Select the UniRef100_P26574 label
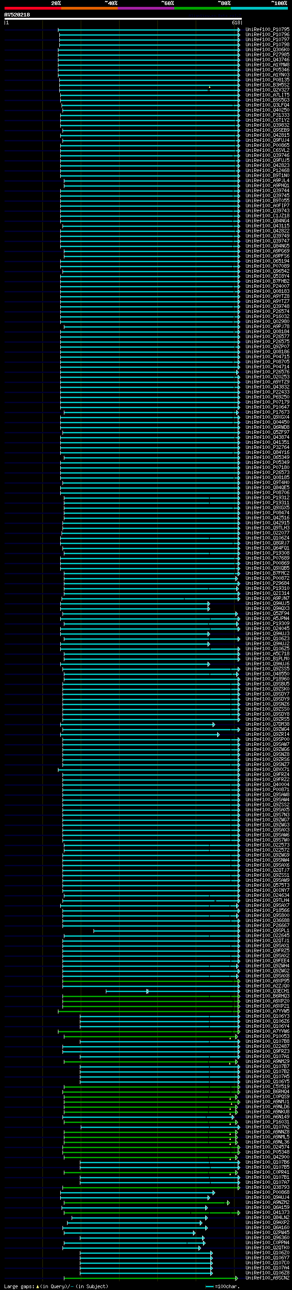This screenshot has width=292, height=1290. coord(267,312)
